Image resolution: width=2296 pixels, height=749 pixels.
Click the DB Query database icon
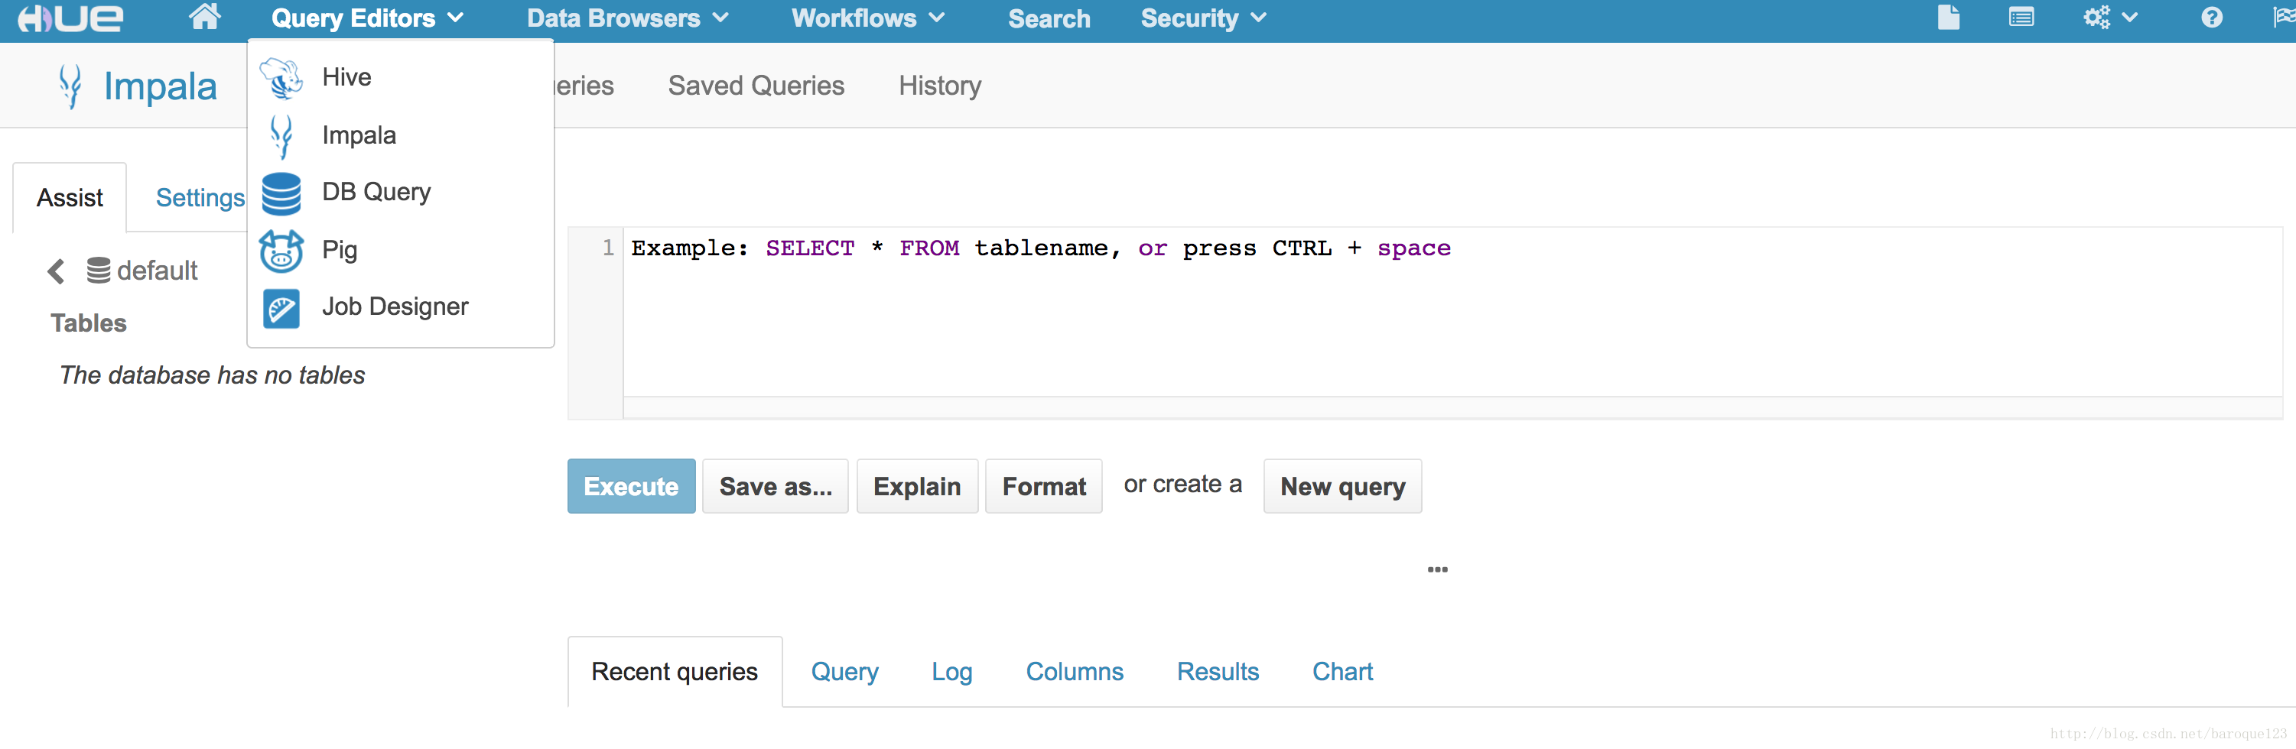281,194
